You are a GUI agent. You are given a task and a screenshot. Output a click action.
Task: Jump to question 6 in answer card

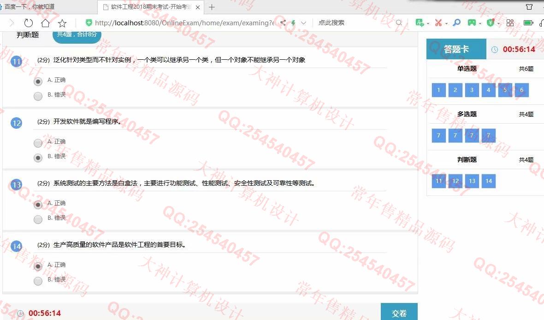click(522, 90)
